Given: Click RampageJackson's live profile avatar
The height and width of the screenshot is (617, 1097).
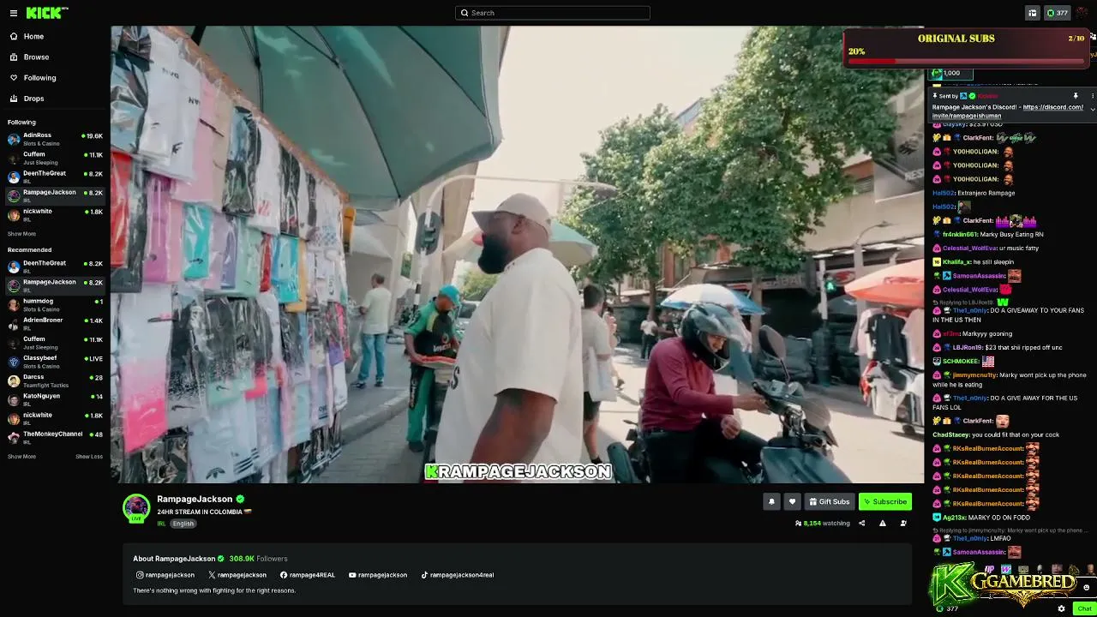Looking at the screenshot, I should click(x=136, y=508).
